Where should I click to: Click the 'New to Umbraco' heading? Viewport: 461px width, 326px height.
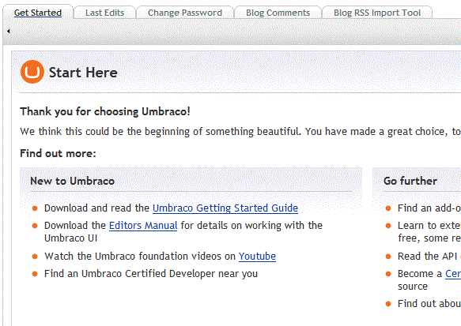(72, 181)
